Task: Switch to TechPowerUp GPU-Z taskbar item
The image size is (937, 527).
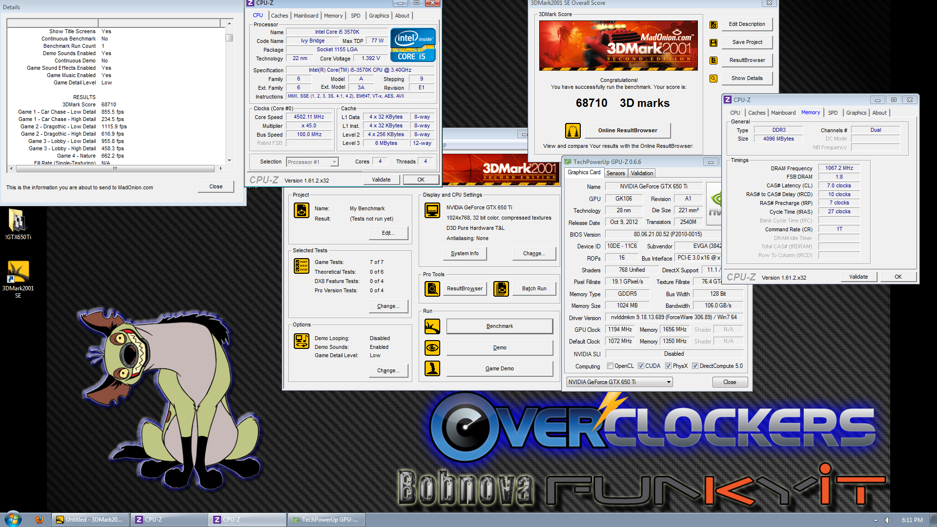Action: (326, 520)
